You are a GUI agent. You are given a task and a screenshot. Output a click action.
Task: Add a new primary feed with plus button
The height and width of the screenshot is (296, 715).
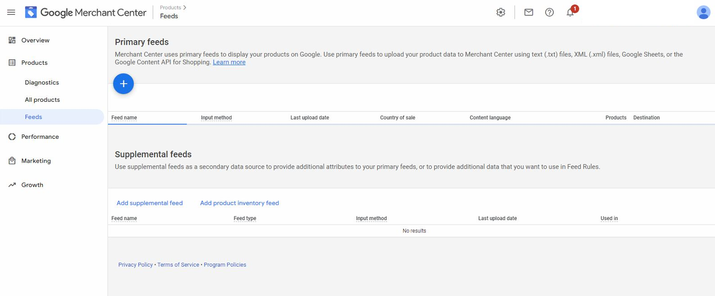(123, 84)
